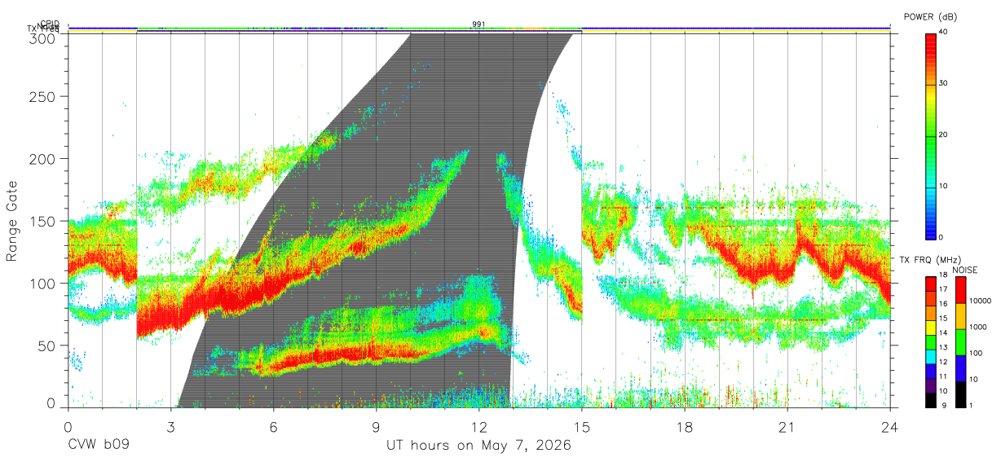The image size is (1001, 462).
Task: Click the CVW b09 radar beam label
Action: pyautogui.click(x=99, y=446)
